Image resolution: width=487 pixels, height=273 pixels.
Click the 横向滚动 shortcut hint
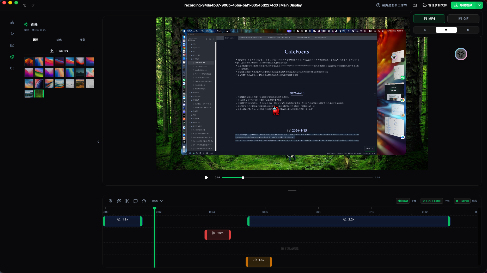(403, 201)
